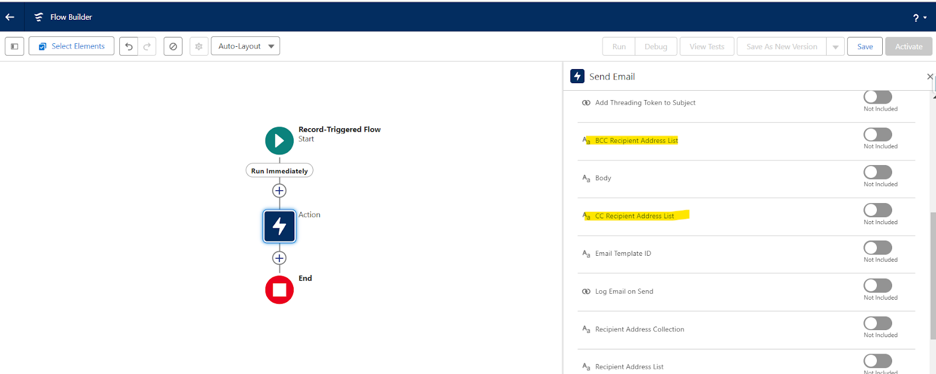Click the Send Email panel title
The width and height of the screenshot is (936, 374).
click(612, 77)
